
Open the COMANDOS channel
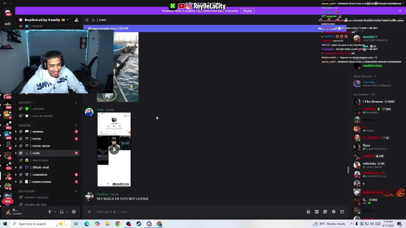click(48, 175)
